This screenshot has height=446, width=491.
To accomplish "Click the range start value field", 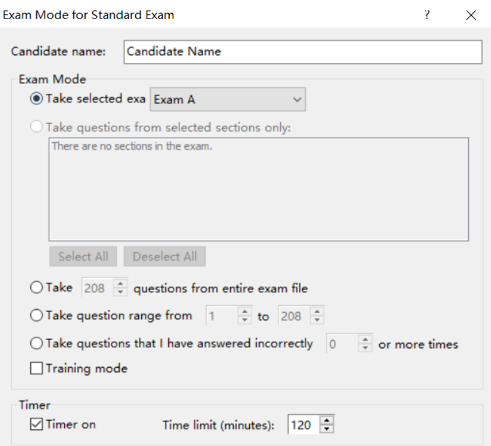I will (x=221, y=316).
